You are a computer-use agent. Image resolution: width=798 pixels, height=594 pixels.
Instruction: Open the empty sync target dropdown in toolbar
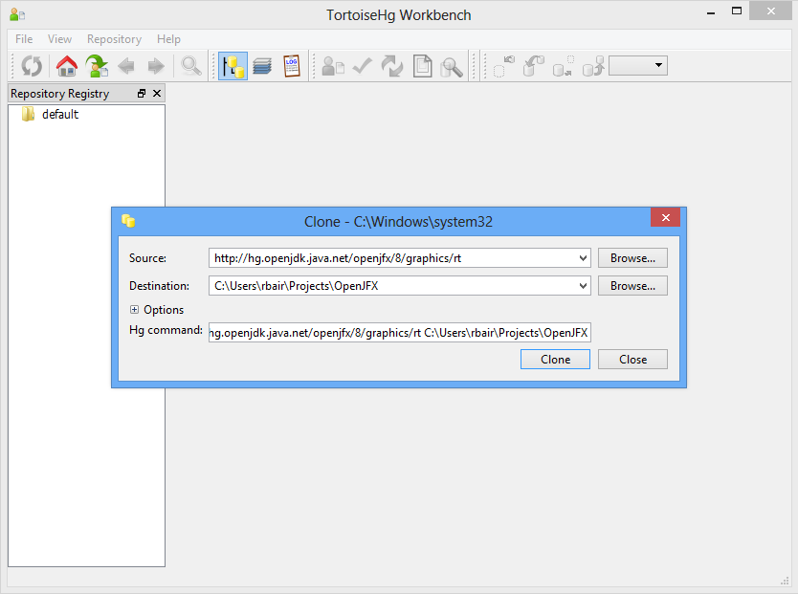(638, 65)
